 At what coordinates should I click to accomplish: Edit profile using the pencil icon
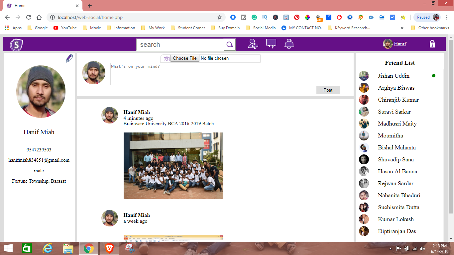coord(69,58)
